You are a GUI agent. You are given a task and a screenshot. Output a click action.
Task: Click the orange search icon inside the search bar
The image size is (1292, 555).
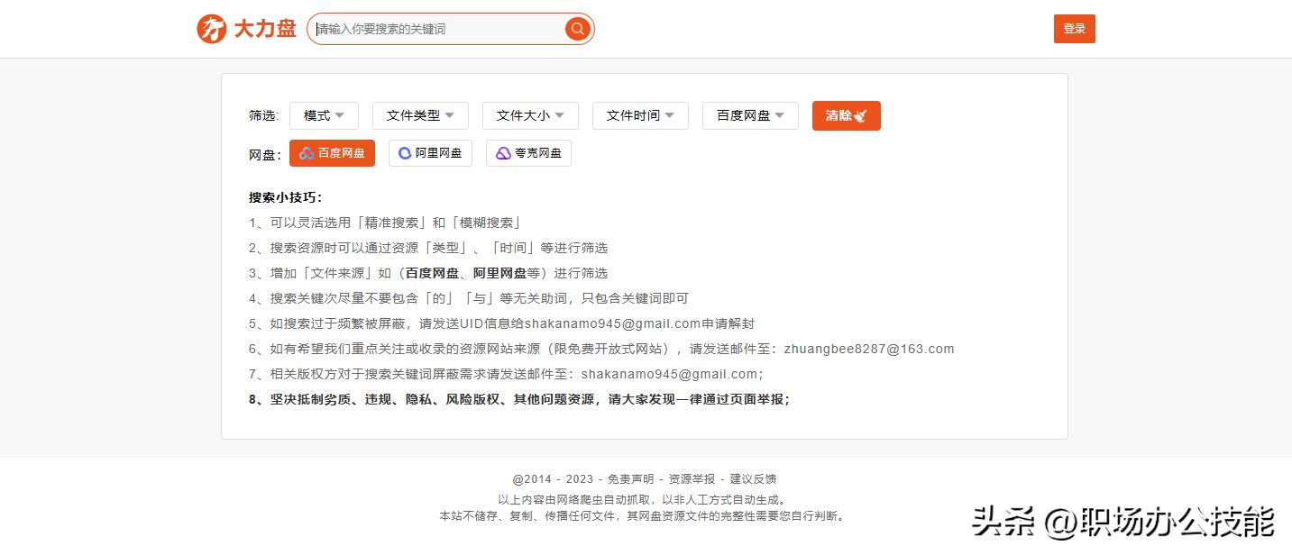click(577, 28)
